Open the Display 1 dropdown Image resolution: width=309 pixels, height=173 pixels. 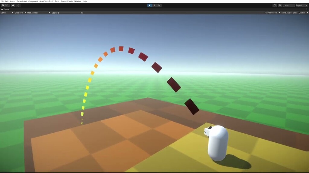(20, 13)
